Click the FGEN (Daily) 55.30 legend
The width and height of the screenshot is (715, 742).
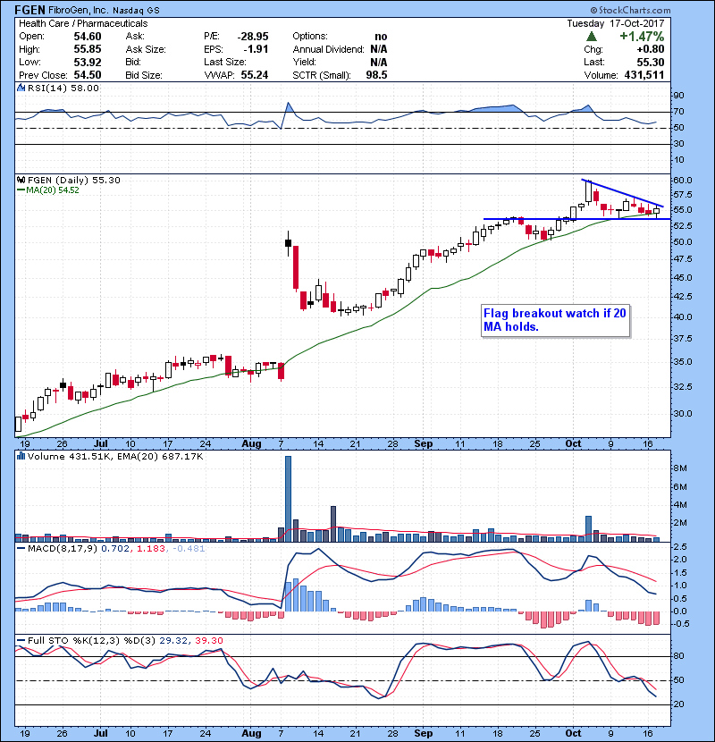tap(74, 180)
